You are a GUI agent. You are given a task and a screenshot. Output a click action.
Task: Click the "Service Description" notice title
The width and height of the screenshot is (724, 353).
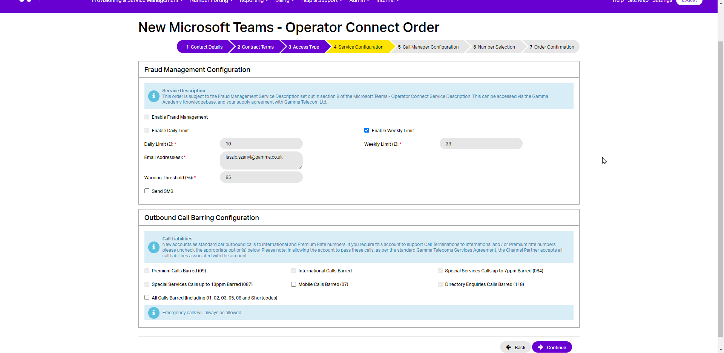184,91
